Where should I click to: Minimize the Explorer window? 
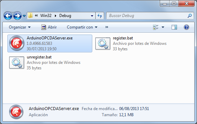(165, 4)
